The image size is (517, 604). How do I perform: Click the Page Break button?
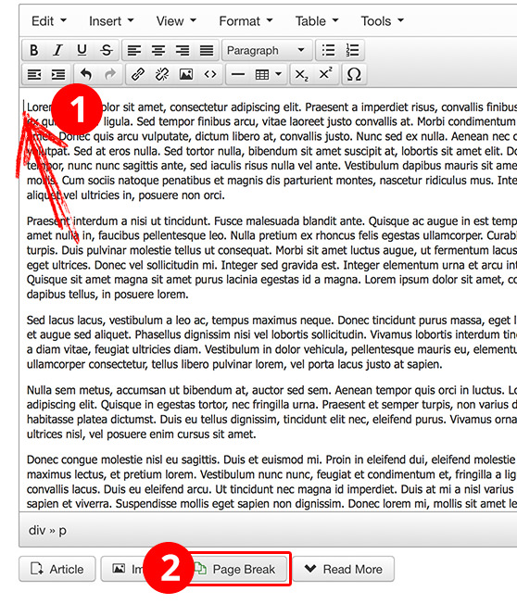pos(239,569)
